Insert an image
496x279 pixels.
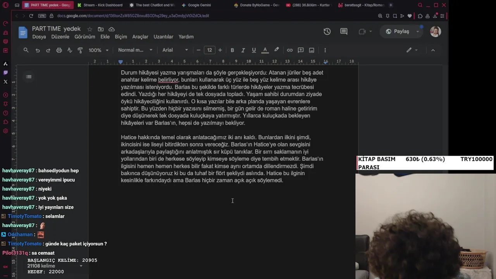coord(312,50)
